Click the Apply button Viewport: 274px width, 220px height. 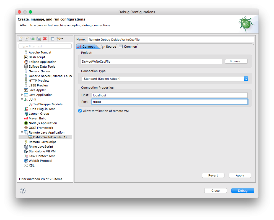coord(240,175)
